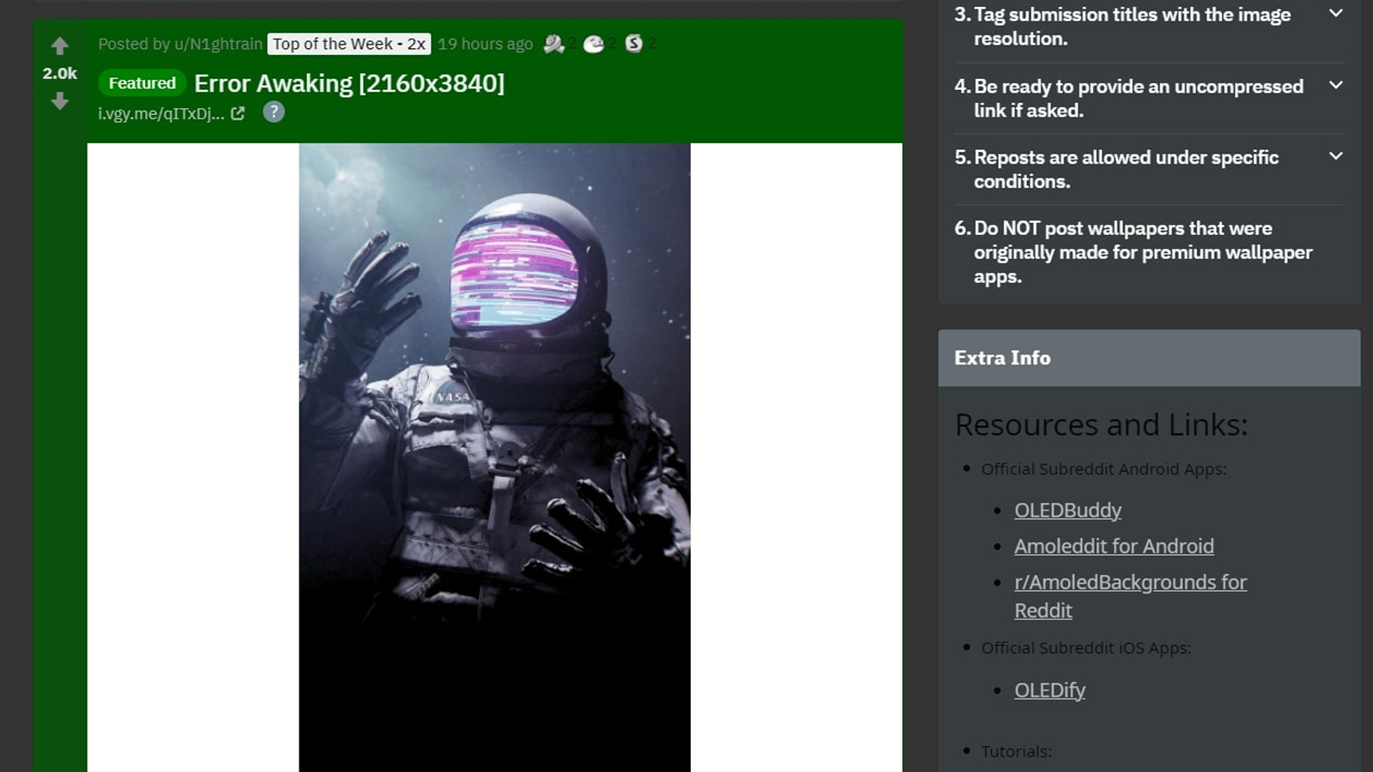This screenshot has width=1373, height=772.
Task: Open r/AmoledBackgrounds for Reddit link
Action: [1130, 582]
